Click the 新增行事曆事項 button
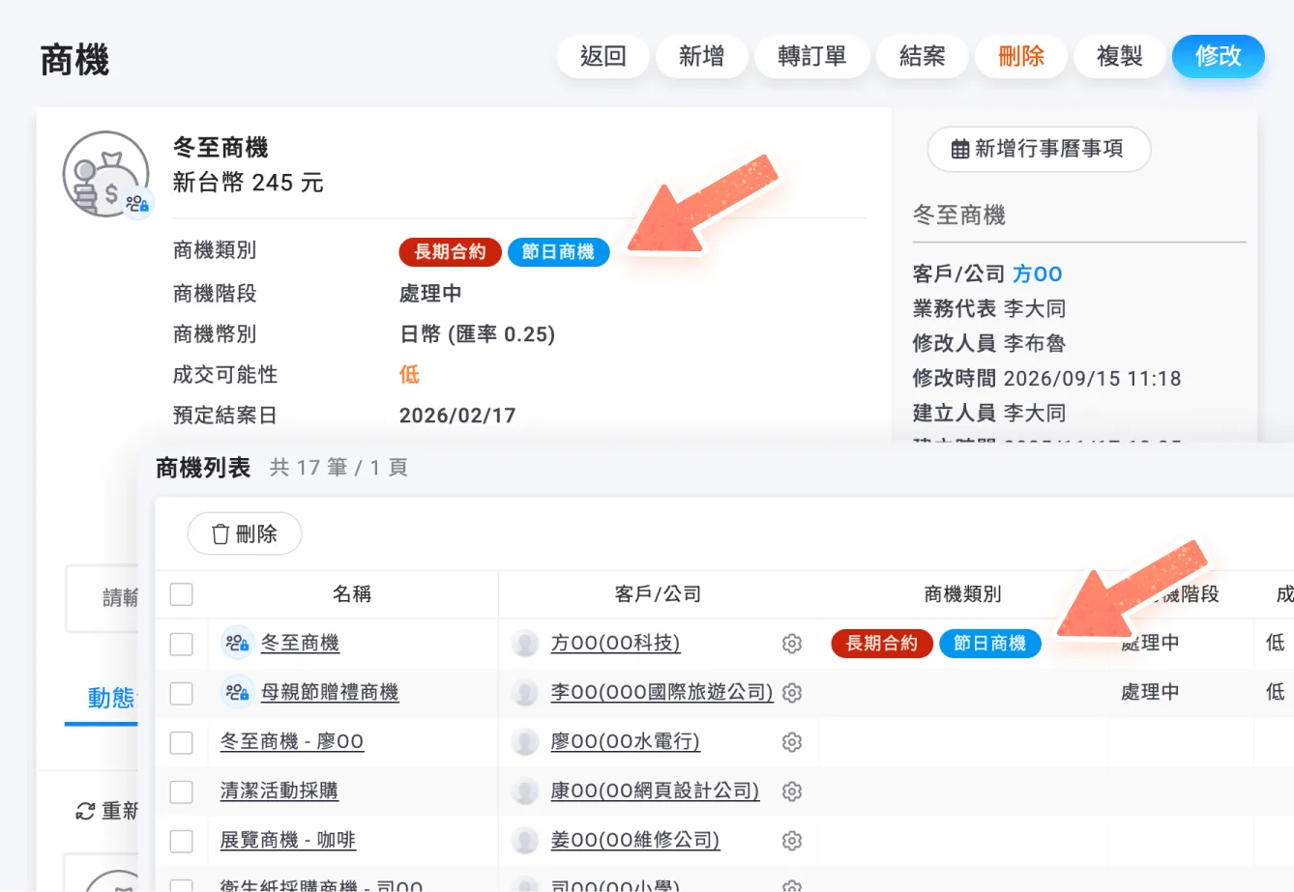The height and width of the screenshot is (892, 1294). click(1039, 149)
